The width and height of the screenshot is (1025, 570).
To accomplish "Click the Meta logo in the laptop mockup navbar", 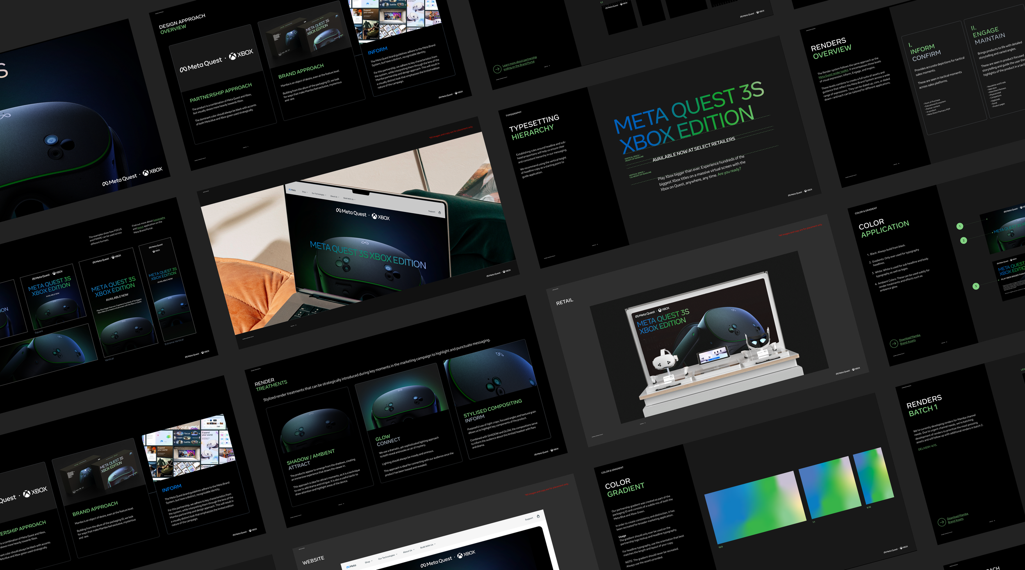I will (x=292, y=190).
